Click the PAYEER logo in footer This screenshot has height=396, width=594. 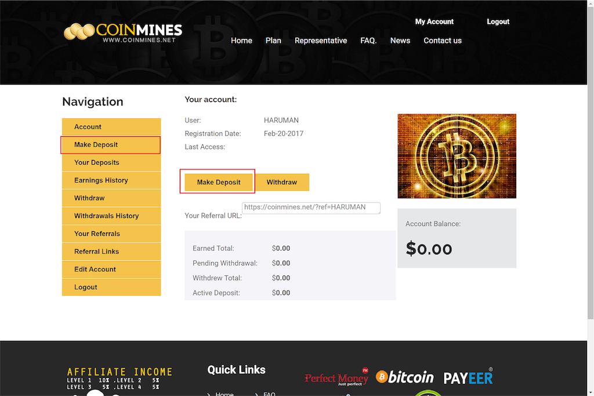468,377
